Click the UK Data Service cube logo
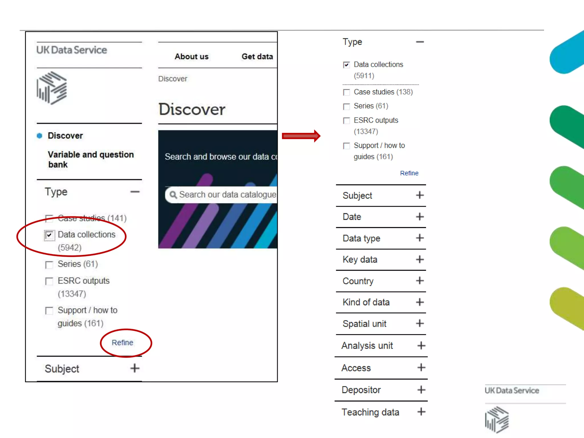This screenshot has height=438, width=584. [52, 88]
